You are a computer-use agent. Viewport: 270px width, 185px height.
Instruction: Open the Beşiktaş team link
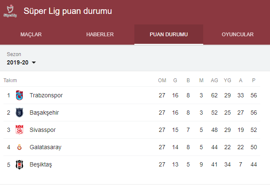tap(41, 164)
